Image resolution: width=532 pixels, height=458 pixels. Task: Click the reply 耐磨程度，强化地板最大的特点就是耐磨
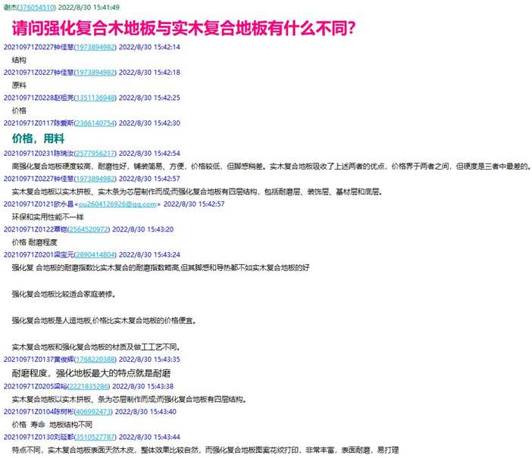pyautogui.click(x=91, y=373)
